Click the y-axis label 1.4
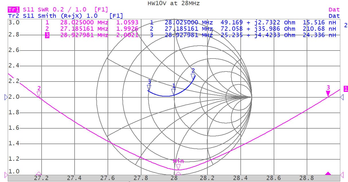The image size is (348, 182). (x=14, y=144)
